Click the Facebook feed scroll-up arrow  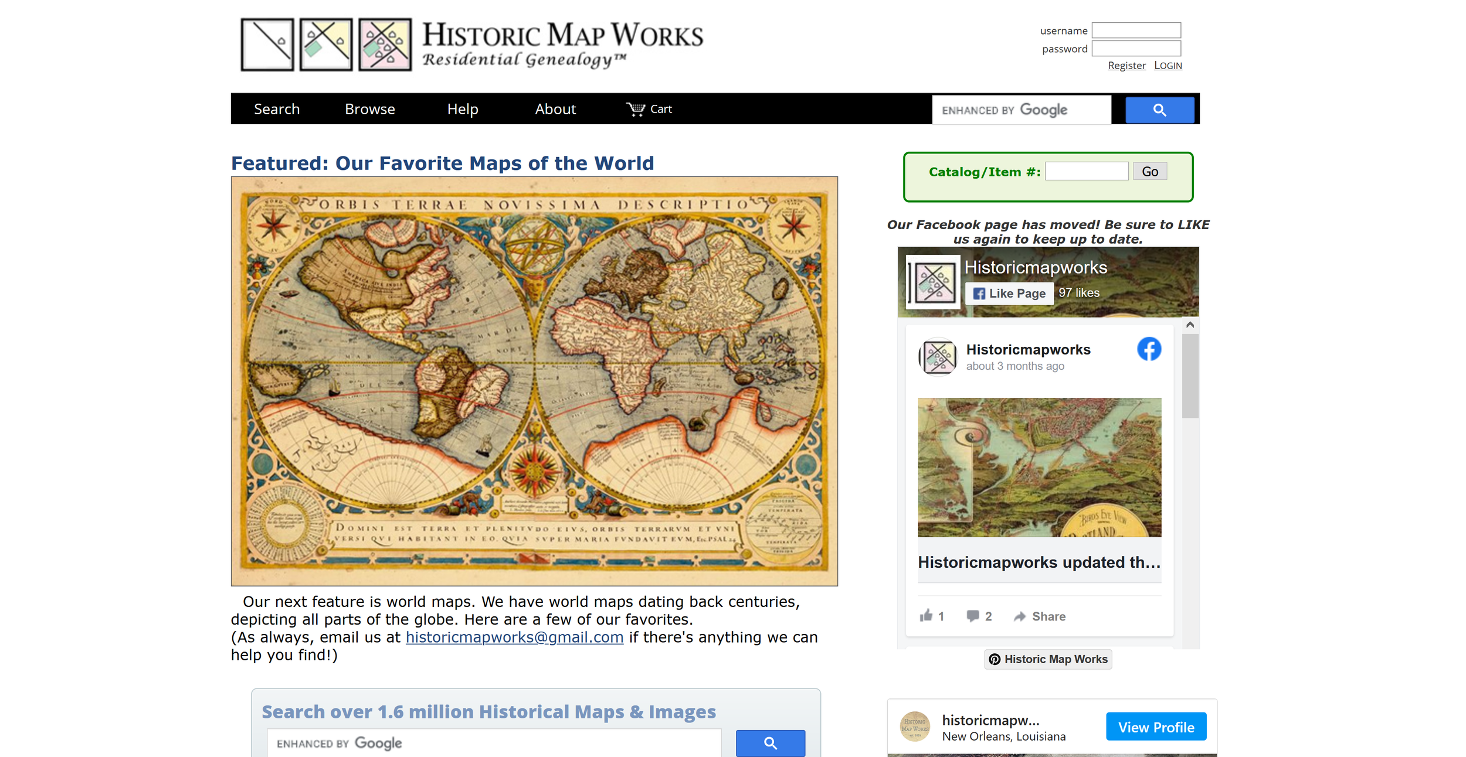click(1190, 325)
